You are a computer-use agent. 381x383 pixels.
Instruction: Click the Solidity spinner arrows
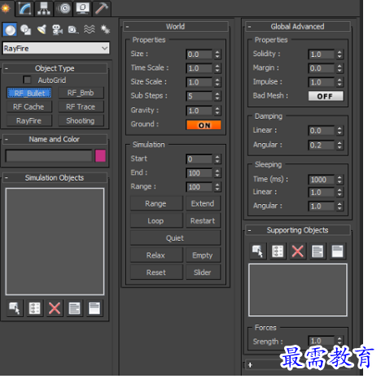[x=339, y=54]
